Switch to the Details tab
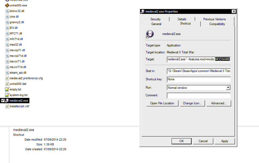Image resolution: width=259 pixels, height=163 pixels. 182,19
